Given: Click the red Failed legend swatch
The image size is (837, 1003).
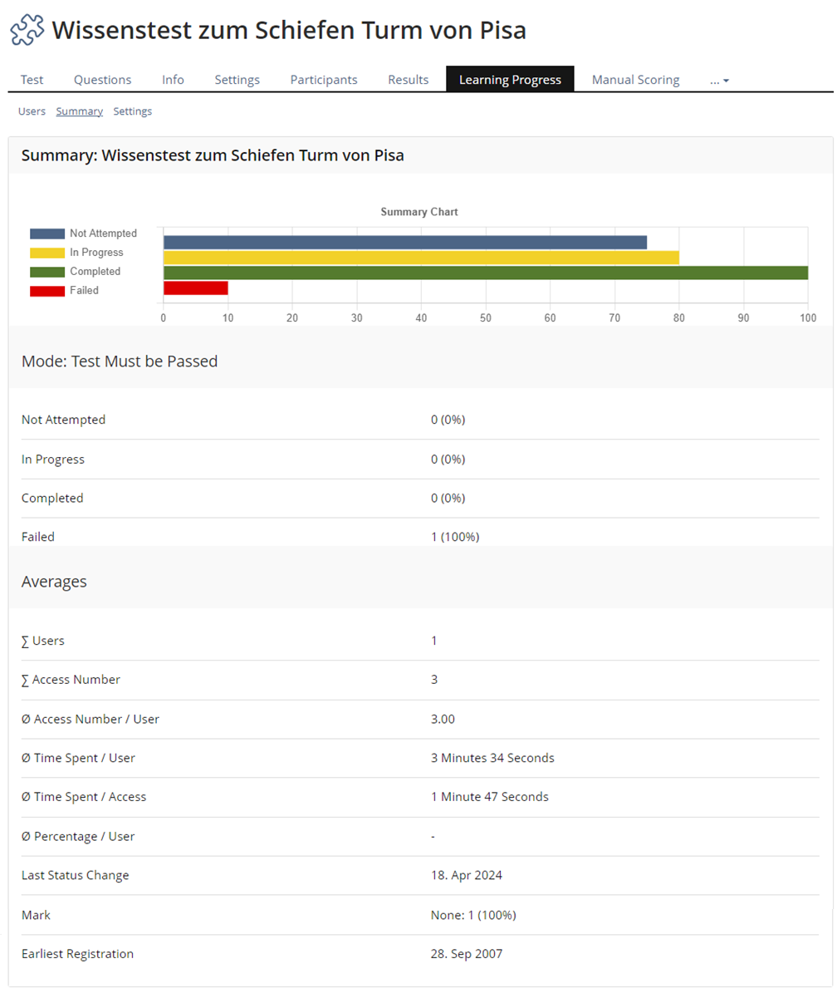Looking at the screenshot, I should [x=47, y=291].
